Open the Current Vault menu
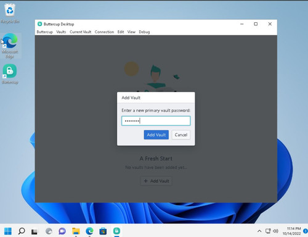308x237 pixels. [x=81, y=32]
